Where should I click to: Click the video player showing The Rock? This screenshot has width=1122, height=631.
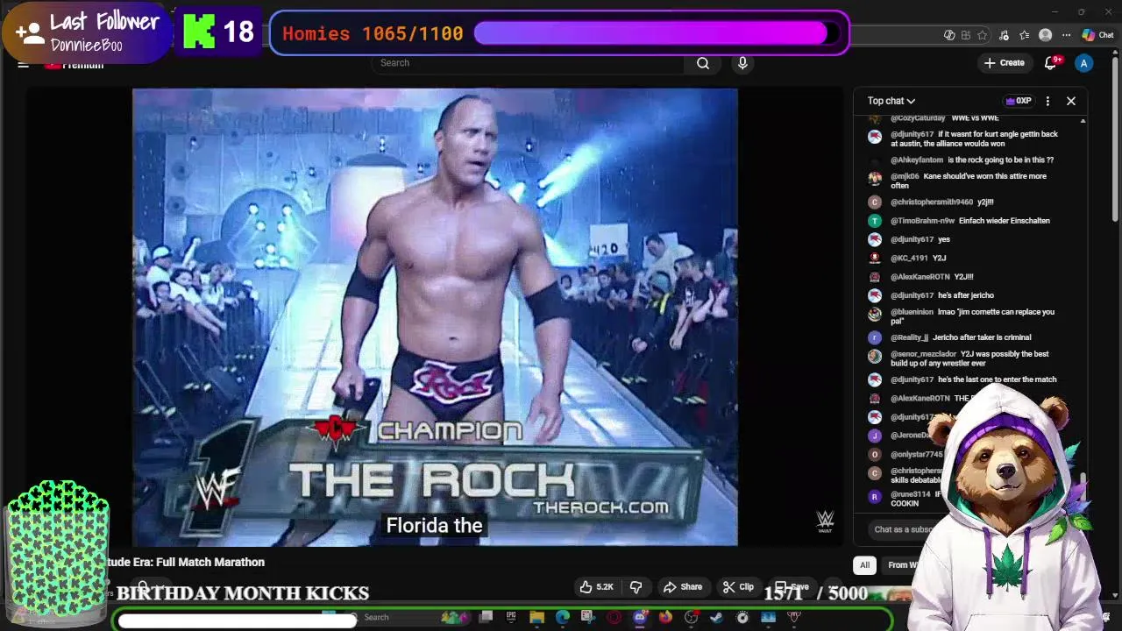[x=435, y=317]
